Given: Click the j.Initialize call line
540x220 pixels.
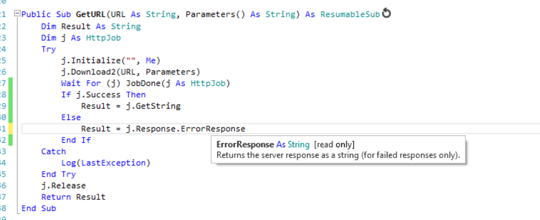Looking at the screenshot, I should pyautogui.click(x=111, y=60).
